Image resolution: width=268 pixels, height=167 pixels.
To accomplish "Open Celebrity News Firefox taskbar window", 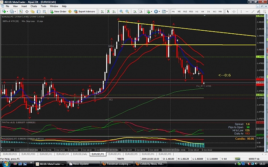I will 151,164.
